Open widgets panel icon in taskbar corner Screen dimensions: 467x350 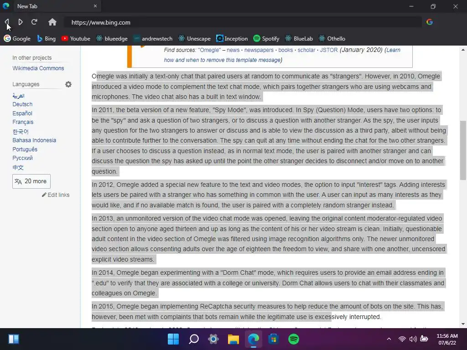tap(14, 339)
